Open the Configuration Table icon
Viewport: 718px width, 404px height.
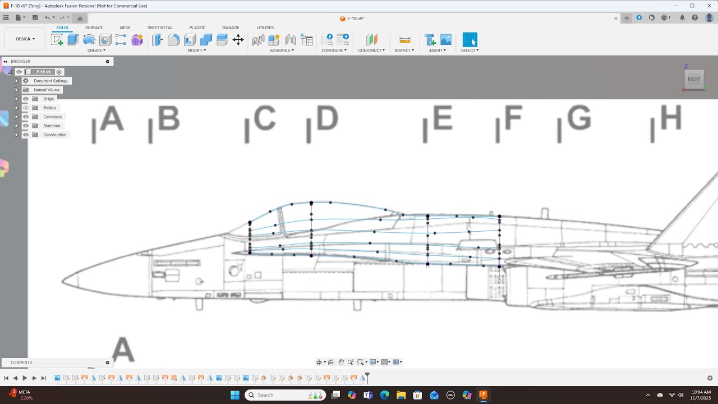tap(343, 39)
